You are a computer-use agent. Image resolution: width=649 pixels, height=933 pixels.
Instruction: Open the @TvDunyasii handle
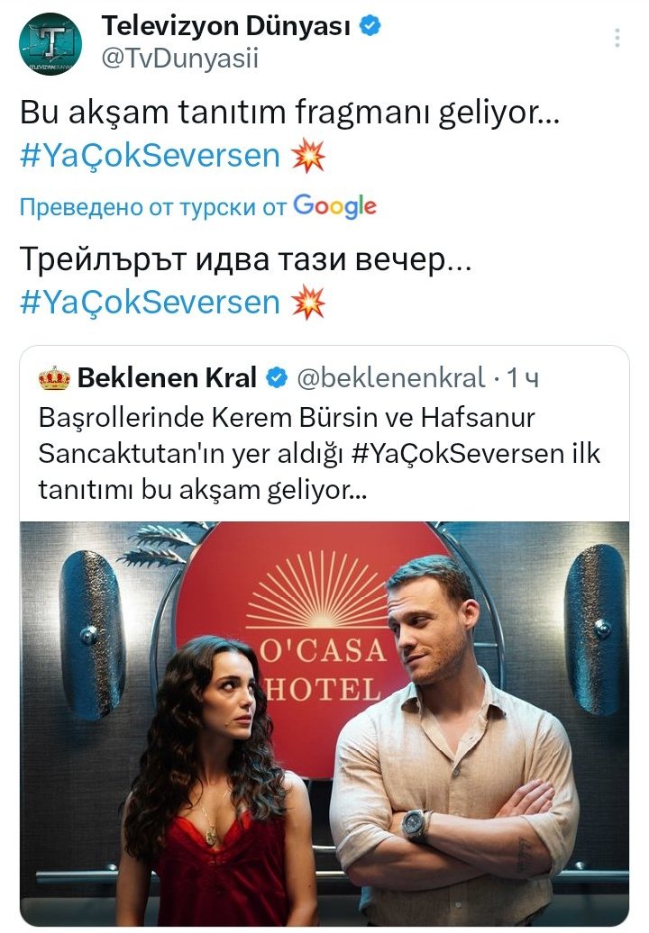click(179, 59)
